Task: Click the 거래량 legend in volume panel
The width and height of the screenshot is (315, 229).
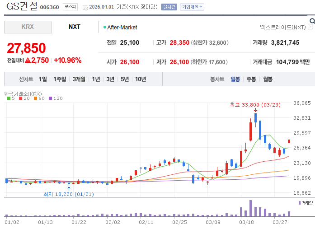Action: click(x=306, y=203)
